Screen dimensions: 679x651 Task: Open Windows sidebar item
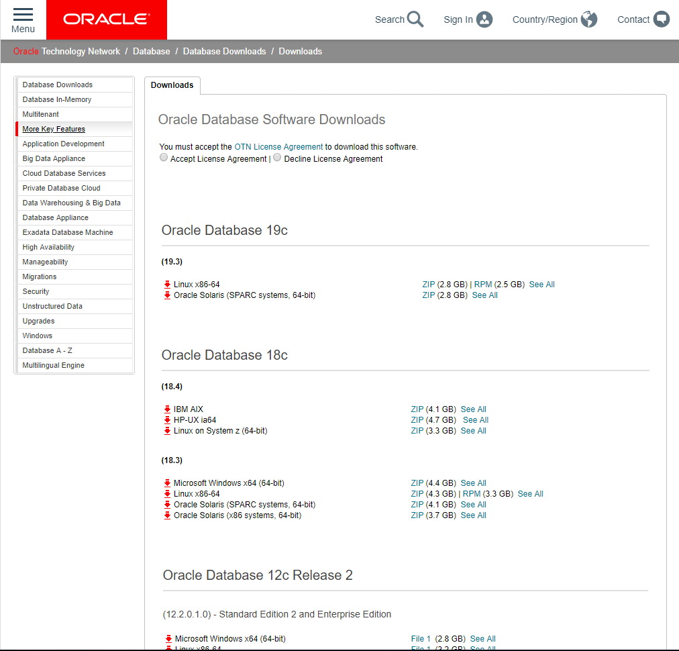(74, 336)
